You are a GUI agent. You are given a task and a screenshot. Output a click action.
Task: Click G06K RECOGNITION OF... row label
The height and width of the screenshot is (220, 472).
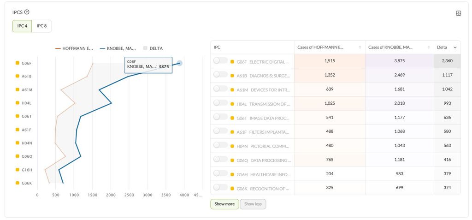coord(264,189)
